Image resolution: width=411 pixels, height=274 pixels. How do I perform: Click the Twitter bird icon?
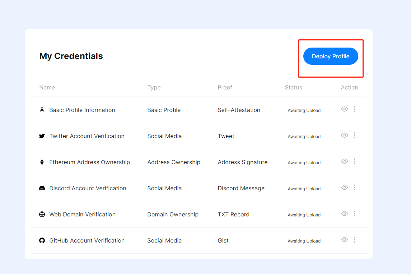pyautogui.click(x=42, y=136)
